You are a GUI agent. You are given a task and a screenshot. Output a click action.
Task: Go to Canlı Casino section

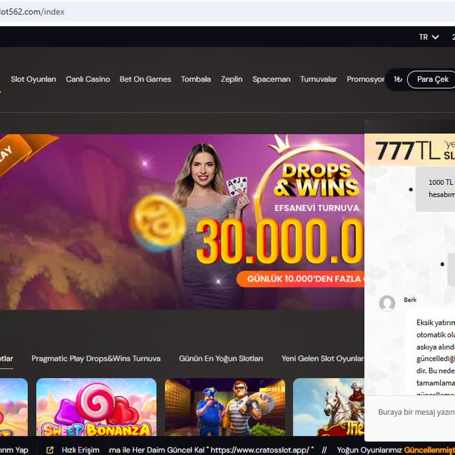coord(88,79)
